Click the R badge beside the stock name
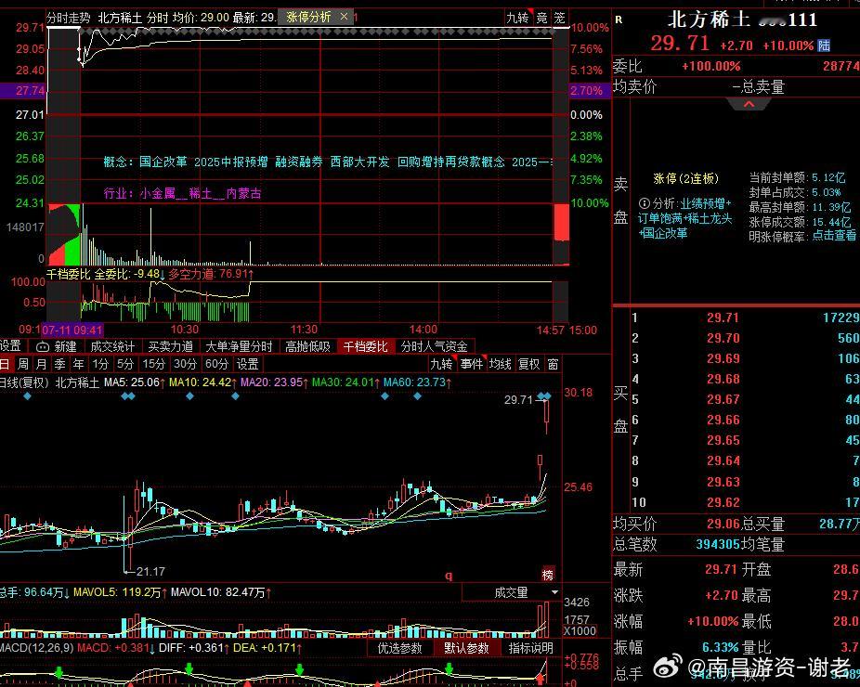This screenshot has height=687, width=860. pos(619,19)
